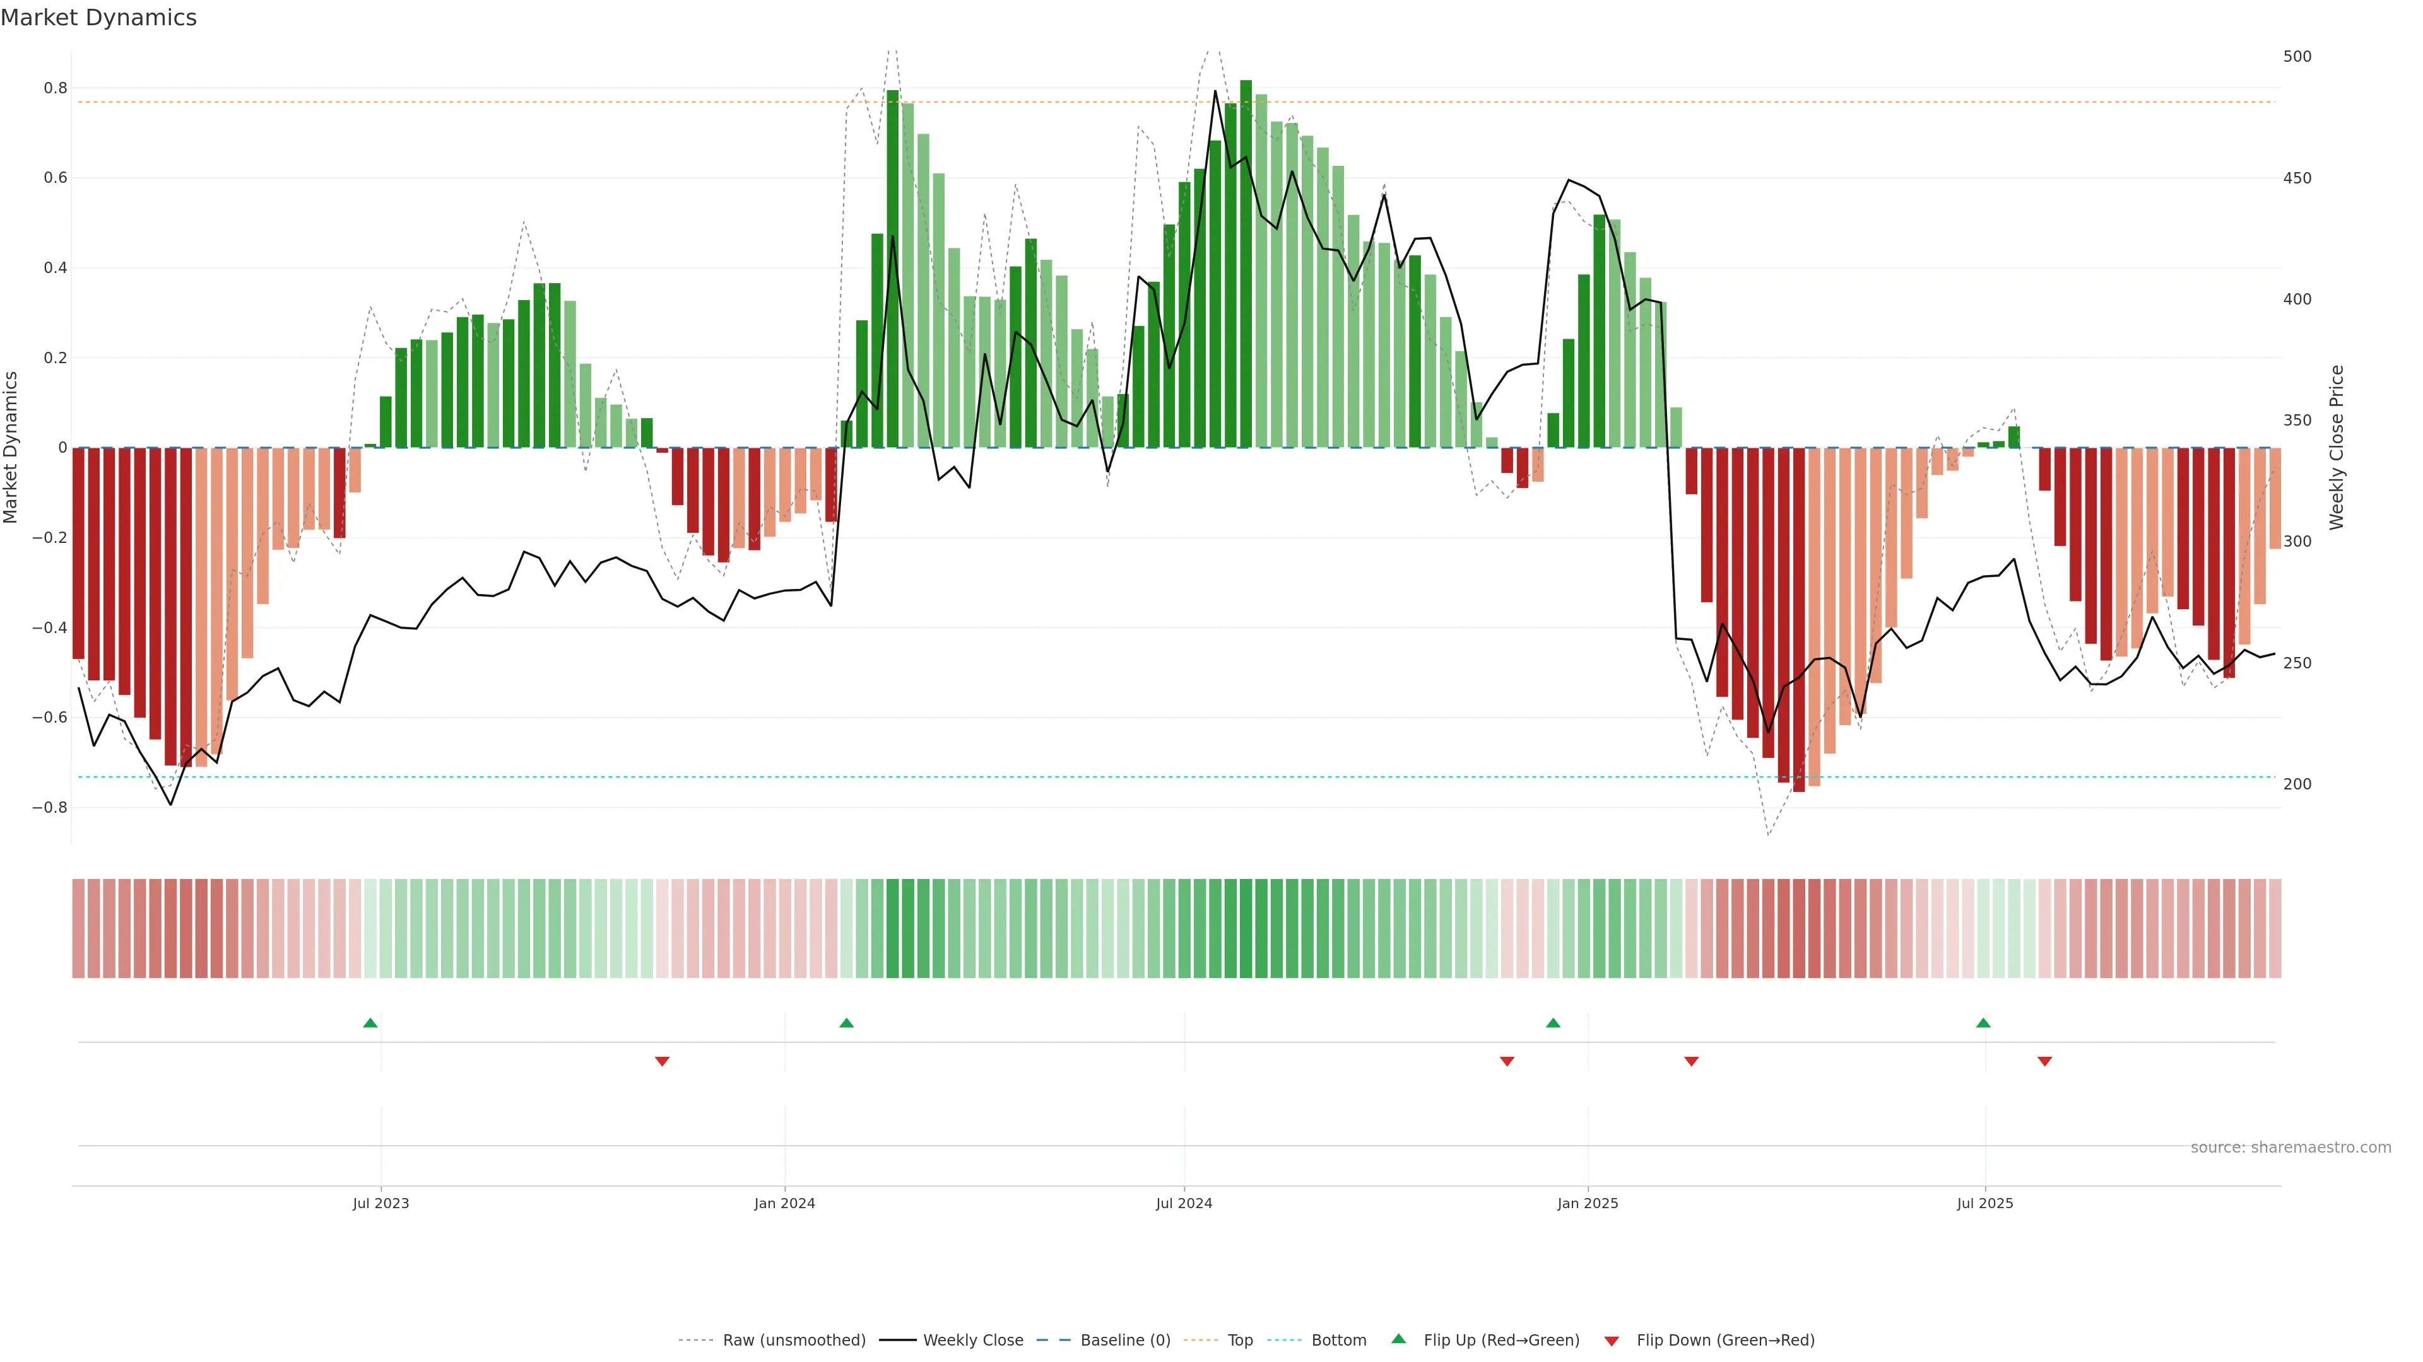The height and width of the screenshot is (1362, 2423).
Task: Click the Weekly Close Price axis title
Action: point(2337,448)
